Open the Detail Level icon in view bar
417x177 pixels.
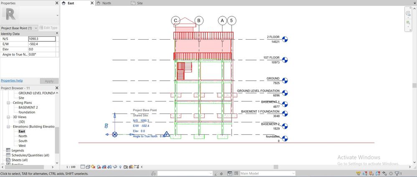[83, 167]
